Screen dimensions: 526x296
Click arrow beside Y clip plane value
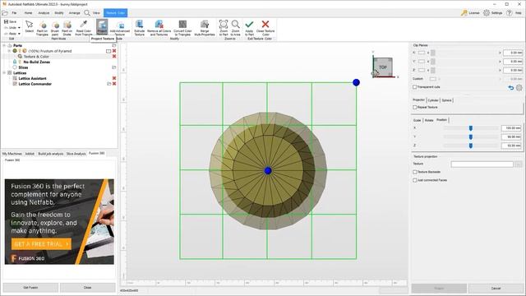tap(500, 62)
